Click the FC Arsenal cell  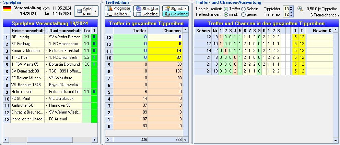[x=65, y=119]
